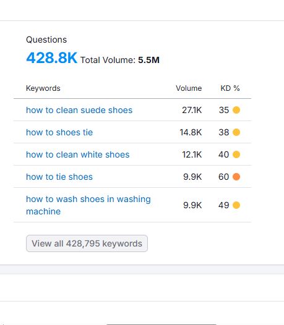Click the 12.1K volume value
284x325 pixels.
click(x=192, y=154)
